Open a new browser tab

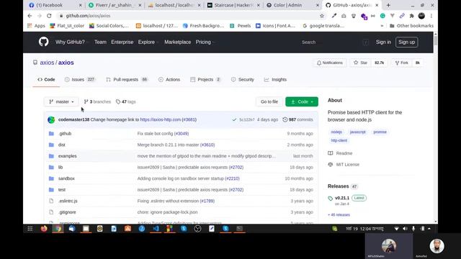(x=388, y=5)
